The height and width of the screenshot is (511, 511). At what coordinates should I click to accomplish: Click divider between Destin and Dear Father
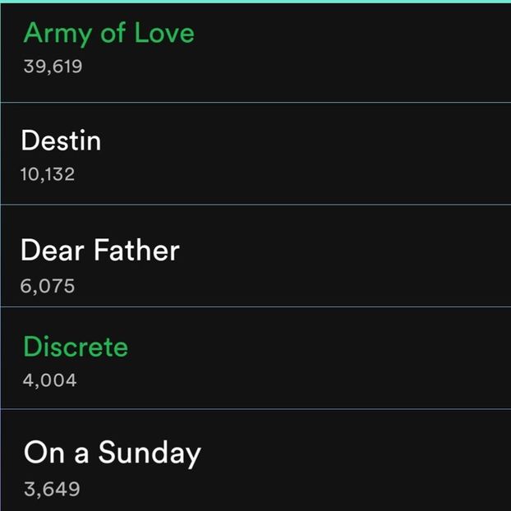click(255, 205)
